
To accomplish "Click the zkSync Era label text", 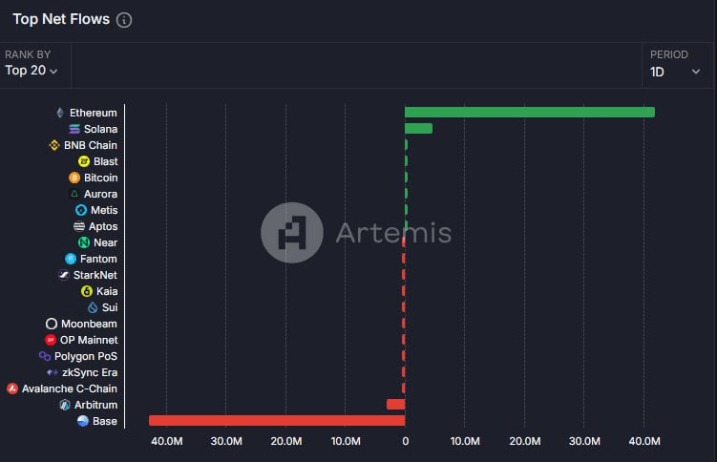I will coord(90,373).
